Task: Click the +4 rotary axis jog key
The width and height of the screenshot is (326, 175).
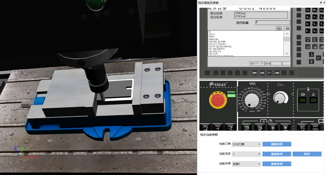Action: 205,128
